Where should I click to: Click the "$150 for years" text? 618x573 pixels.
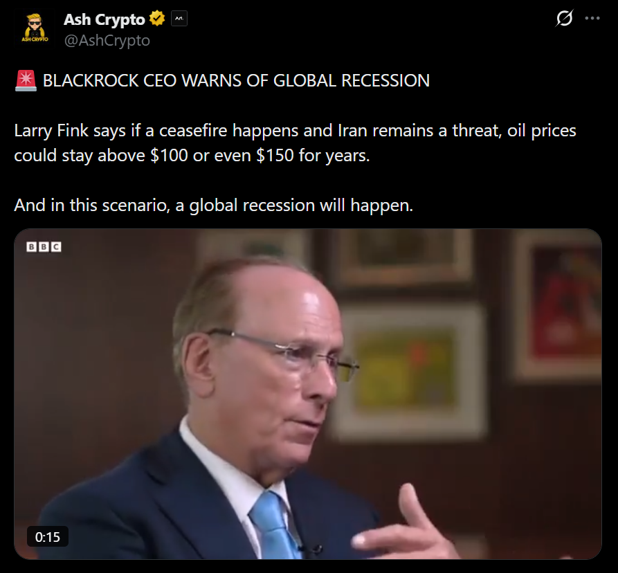coord(313,156)
